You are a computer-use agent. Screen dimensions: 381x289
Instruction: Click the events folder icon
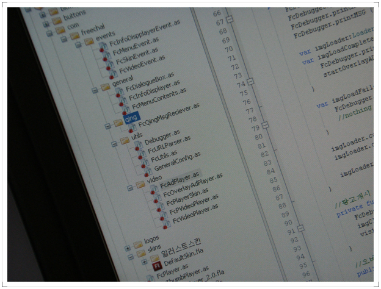(x=89, y=41)
